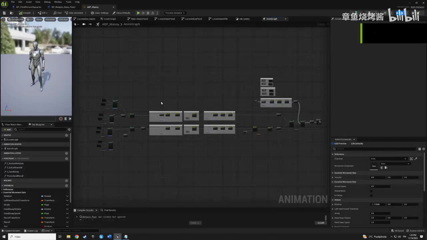
Task: Click the My Blueprint search field
Action: (x=40, y=129)
